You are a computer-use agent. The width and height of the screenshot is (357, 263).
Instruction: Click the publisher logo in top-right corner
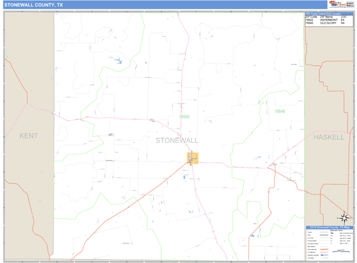tap(341, 4)
